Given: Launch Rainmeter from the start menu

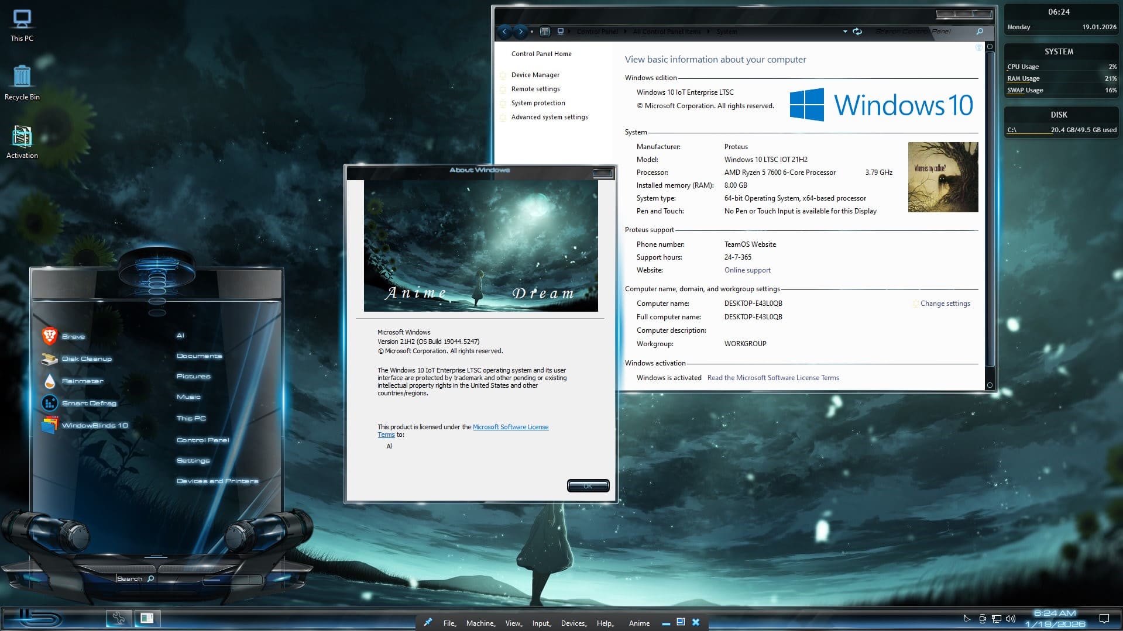Looking at the screenshot, I should click(x=73, y=381).
